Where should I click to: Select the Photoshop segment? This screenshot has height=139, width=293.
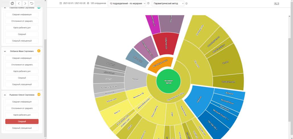click(110, 92)
